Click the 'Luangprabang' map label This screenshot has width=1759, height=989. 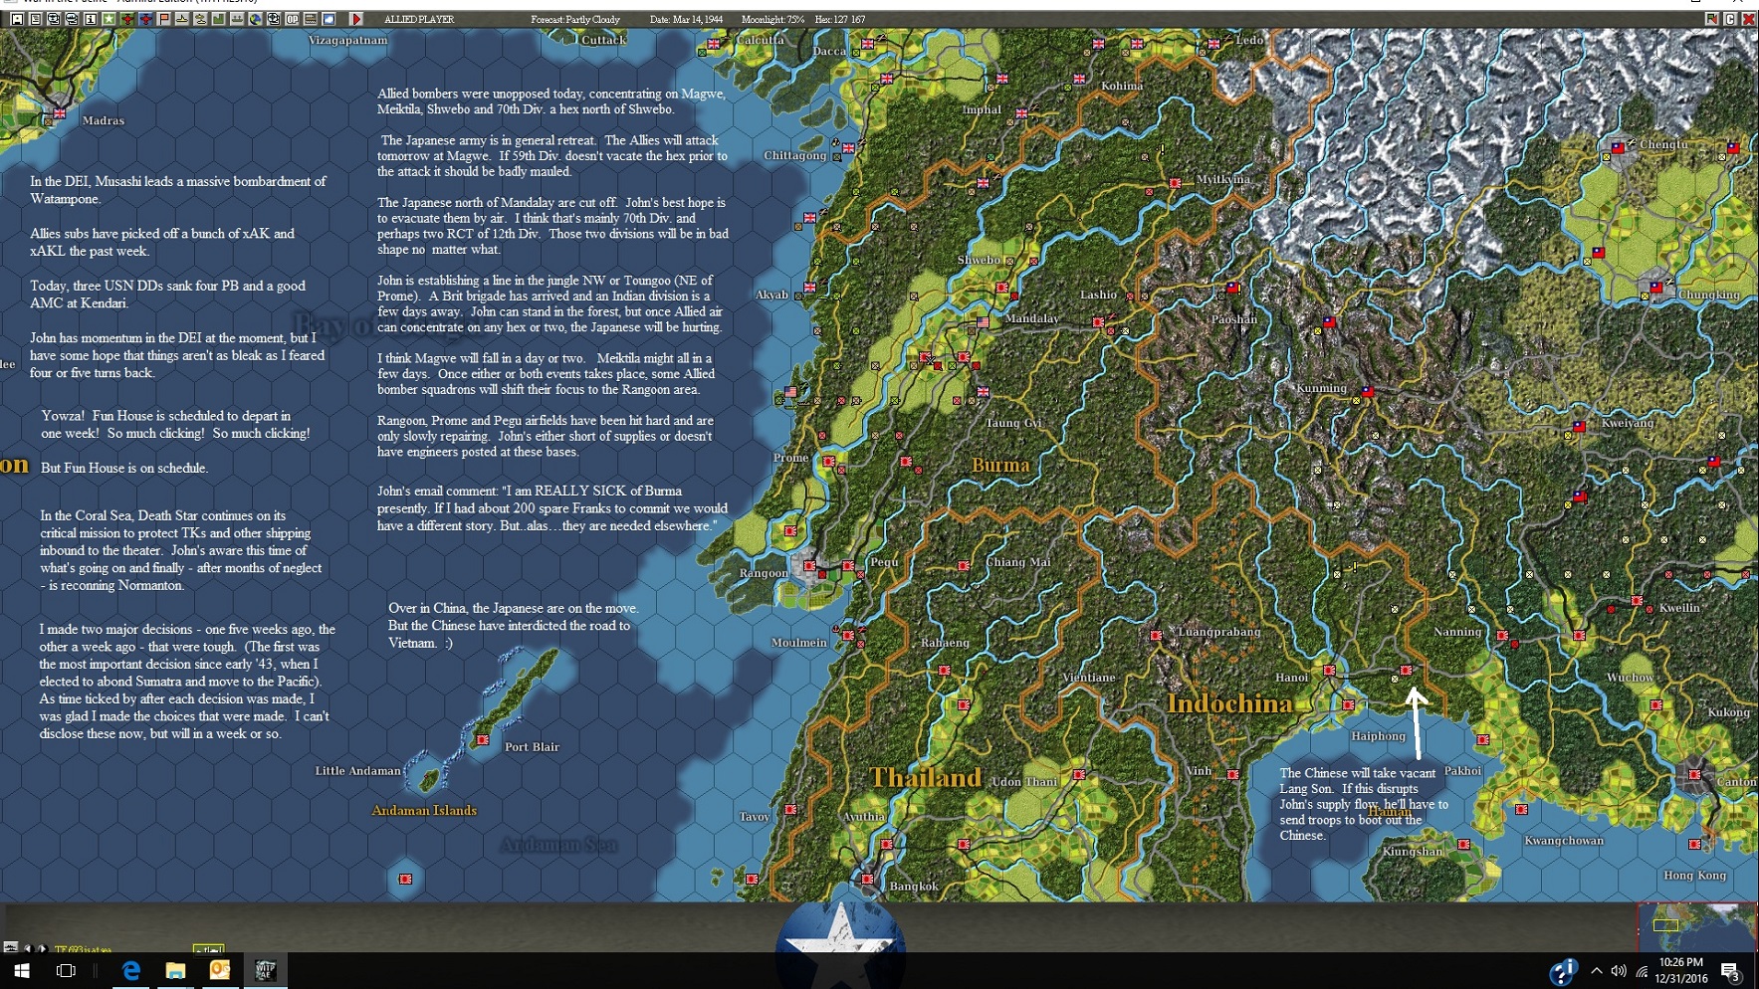[1219, 631]
